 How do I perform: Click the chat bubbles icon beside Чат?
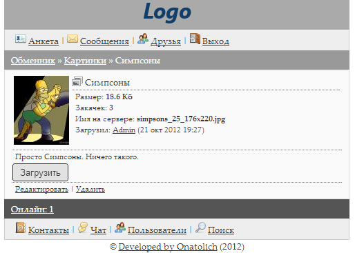pos(83,227)
